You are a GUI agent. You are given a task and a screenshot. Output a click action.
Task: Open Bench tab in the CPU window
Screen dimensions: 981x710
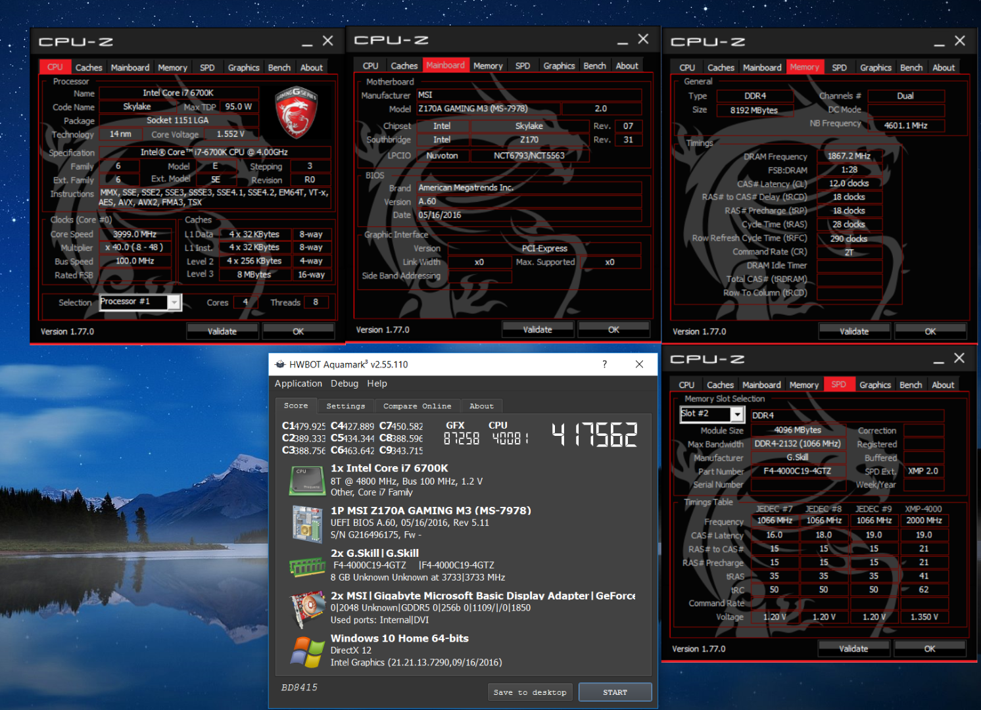279,67
